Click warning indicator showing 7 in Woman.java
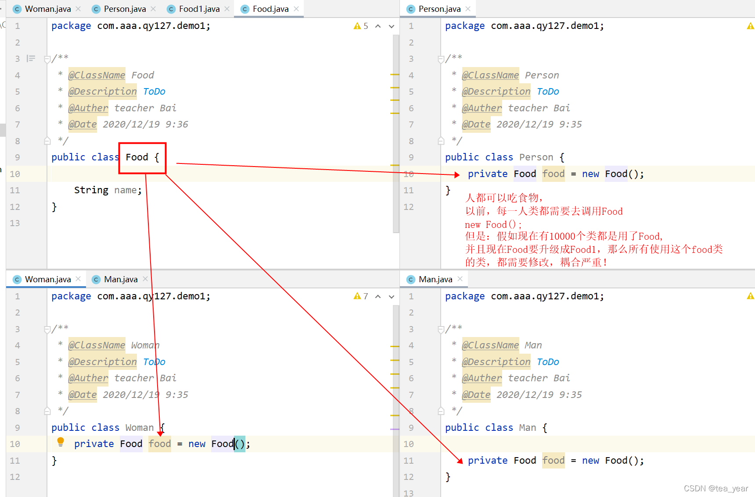Screen dimensions: 755x497 pyautogui.click(x=361, y=296)
